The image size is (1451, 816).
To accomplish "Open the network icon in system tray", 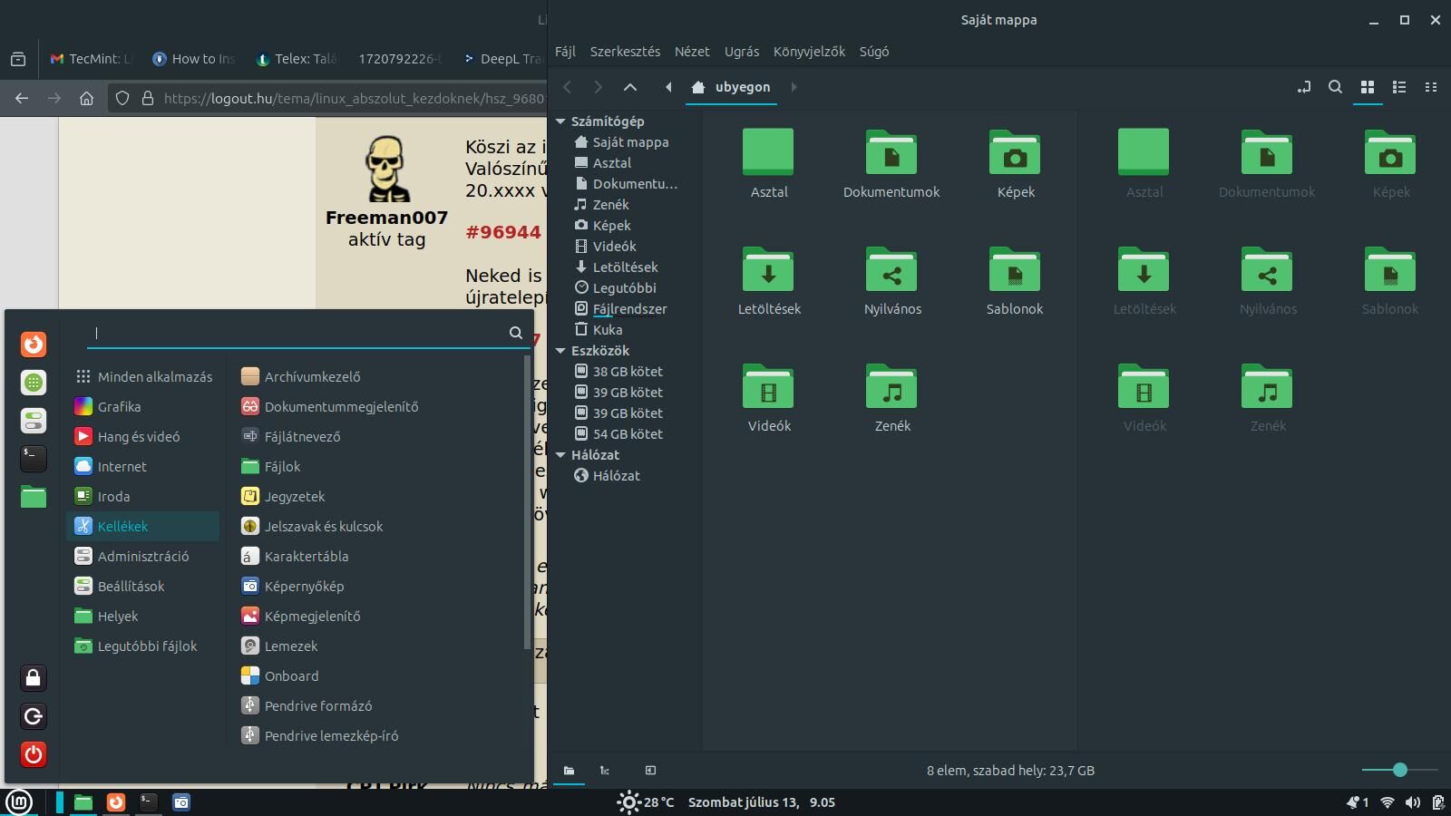I will [x=1387, y=802].
